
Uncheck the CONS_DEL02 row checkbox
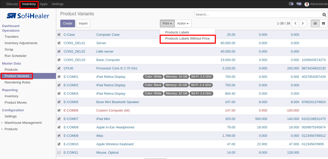59,51
